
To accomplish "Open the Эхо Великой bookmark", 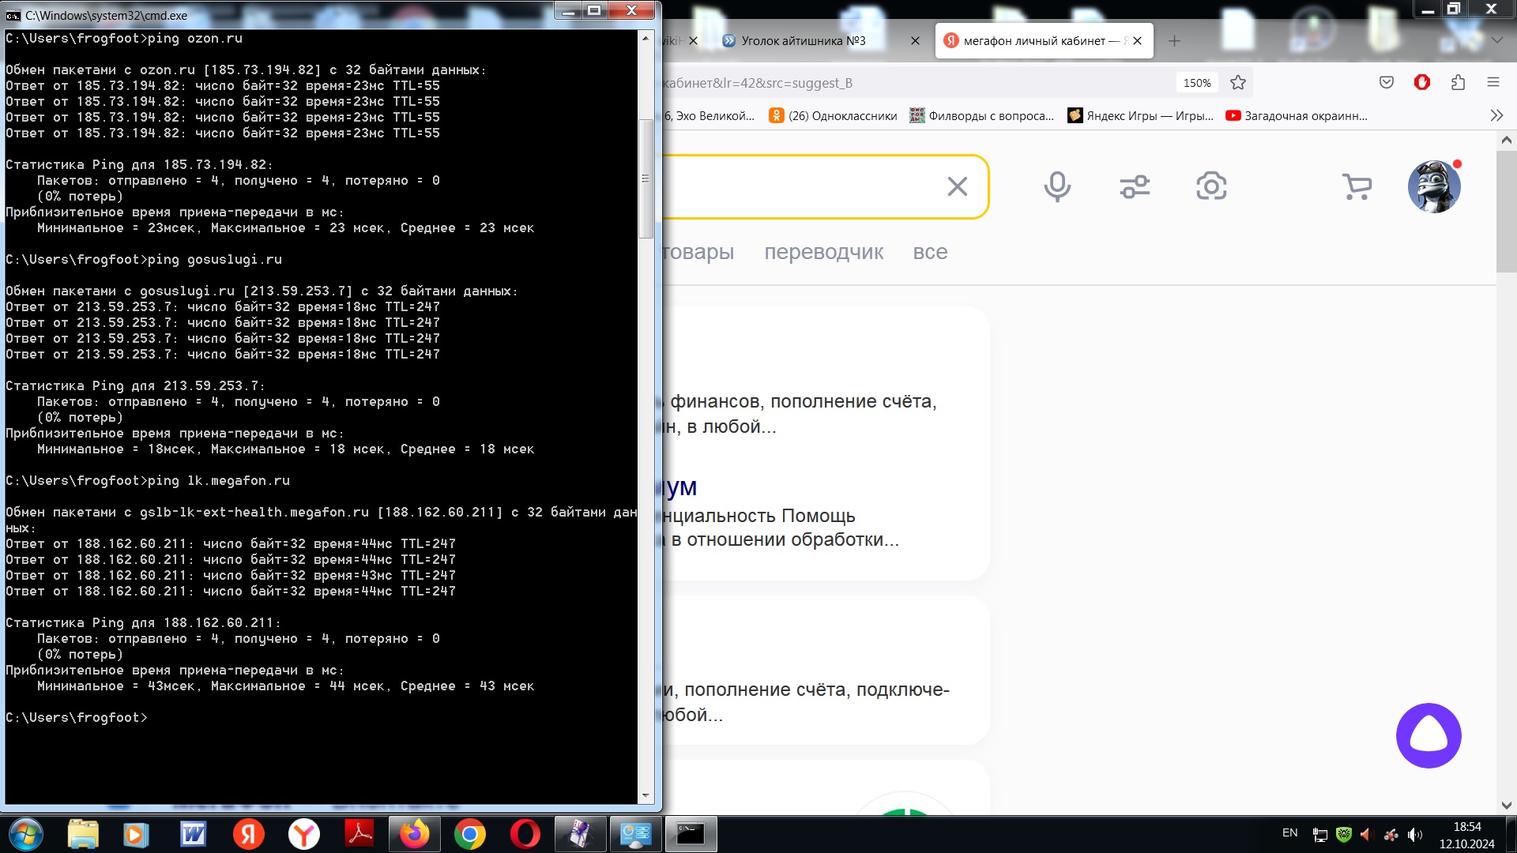I will tap(710, 115).
